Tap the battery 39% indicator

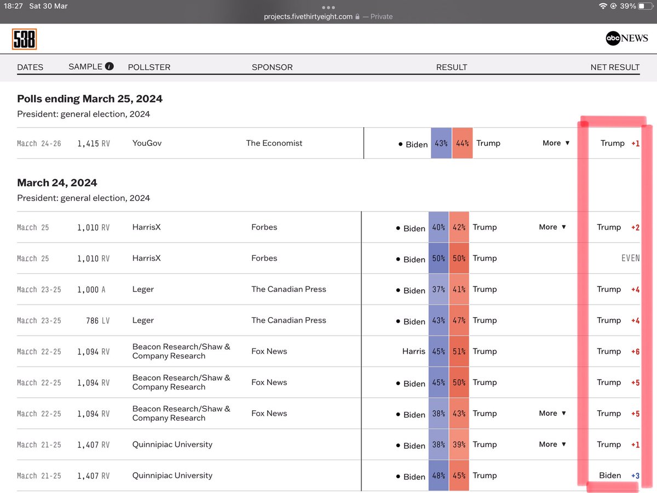[636, 6]
